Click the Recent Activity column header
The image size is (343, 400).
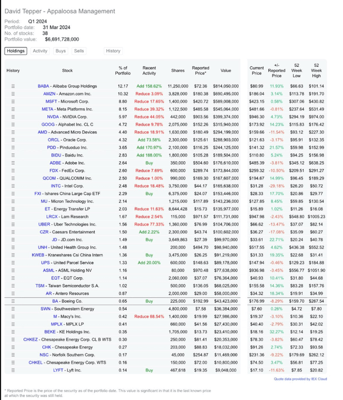pyautogui.click(x=149, y=71)
